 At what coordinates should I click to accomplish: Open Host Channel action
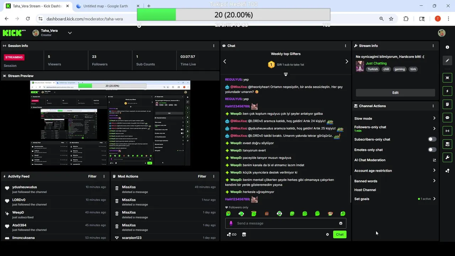[365, 190]
